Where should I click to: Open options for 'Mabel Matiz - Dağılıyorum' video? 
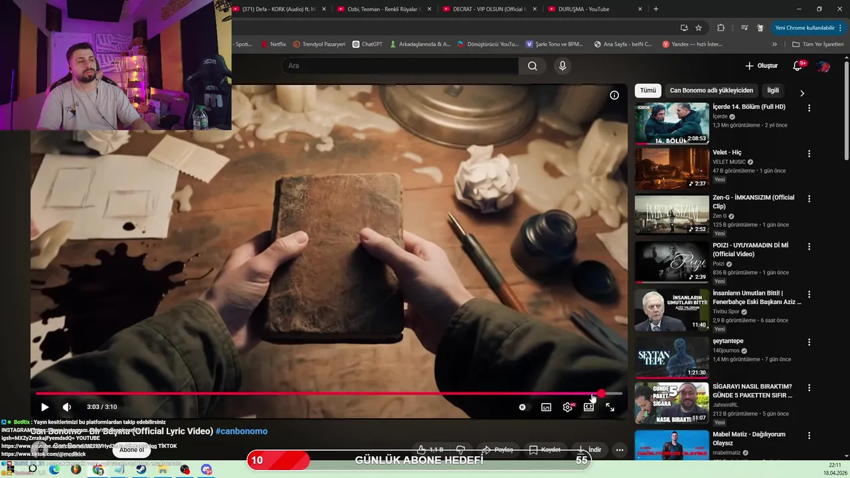click(809, 436)
